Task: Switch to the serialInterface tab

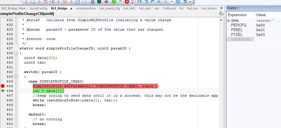Action: 86,8
